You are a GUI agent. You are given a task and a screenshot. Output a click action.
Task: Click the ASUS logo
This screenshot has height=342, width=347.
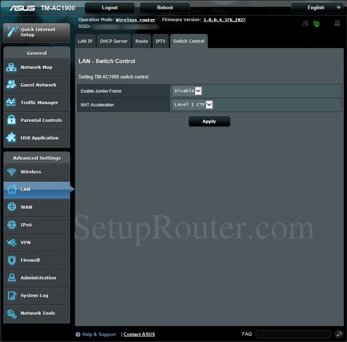[x=22, y=8]
